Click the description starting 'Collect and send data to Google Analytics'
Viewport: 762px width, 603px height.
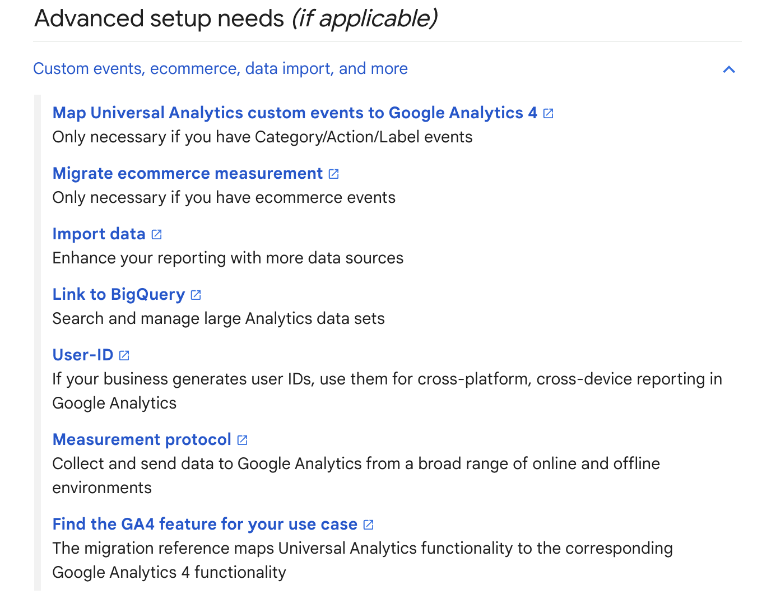356,476
